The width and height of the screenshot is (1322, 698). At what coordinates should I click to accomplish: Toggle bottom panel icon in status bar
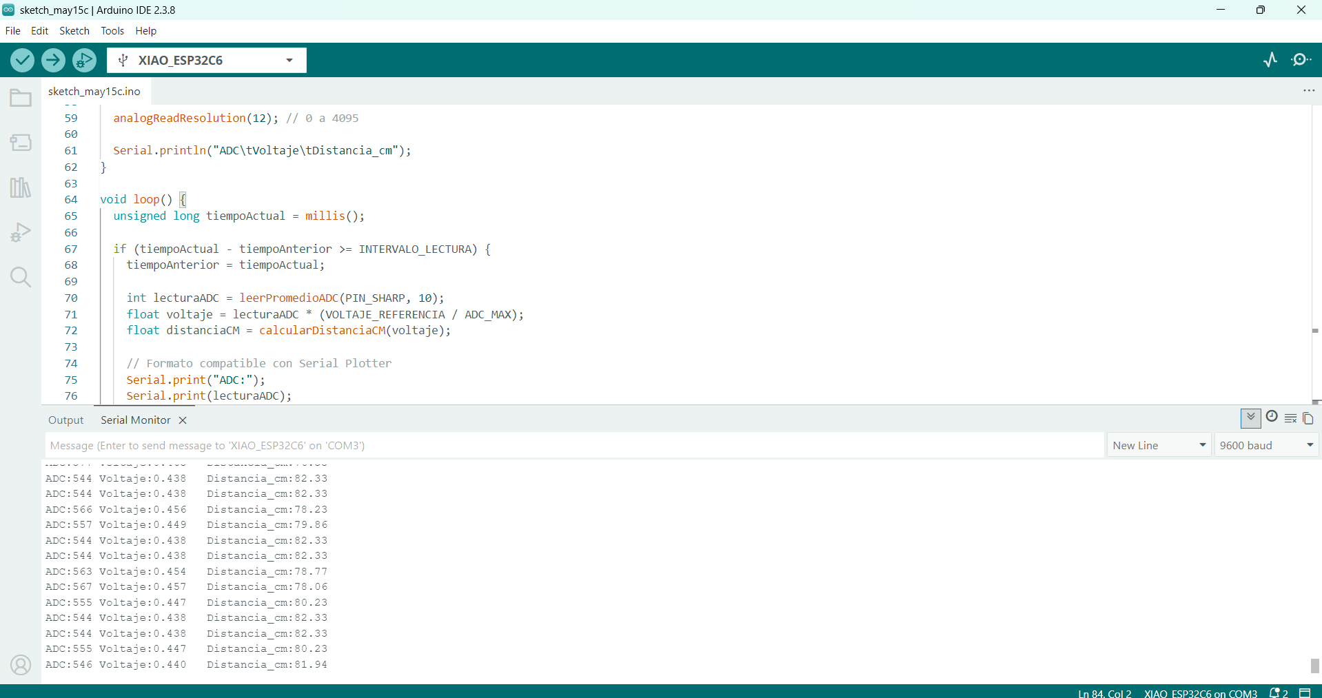pos(1305,693)
